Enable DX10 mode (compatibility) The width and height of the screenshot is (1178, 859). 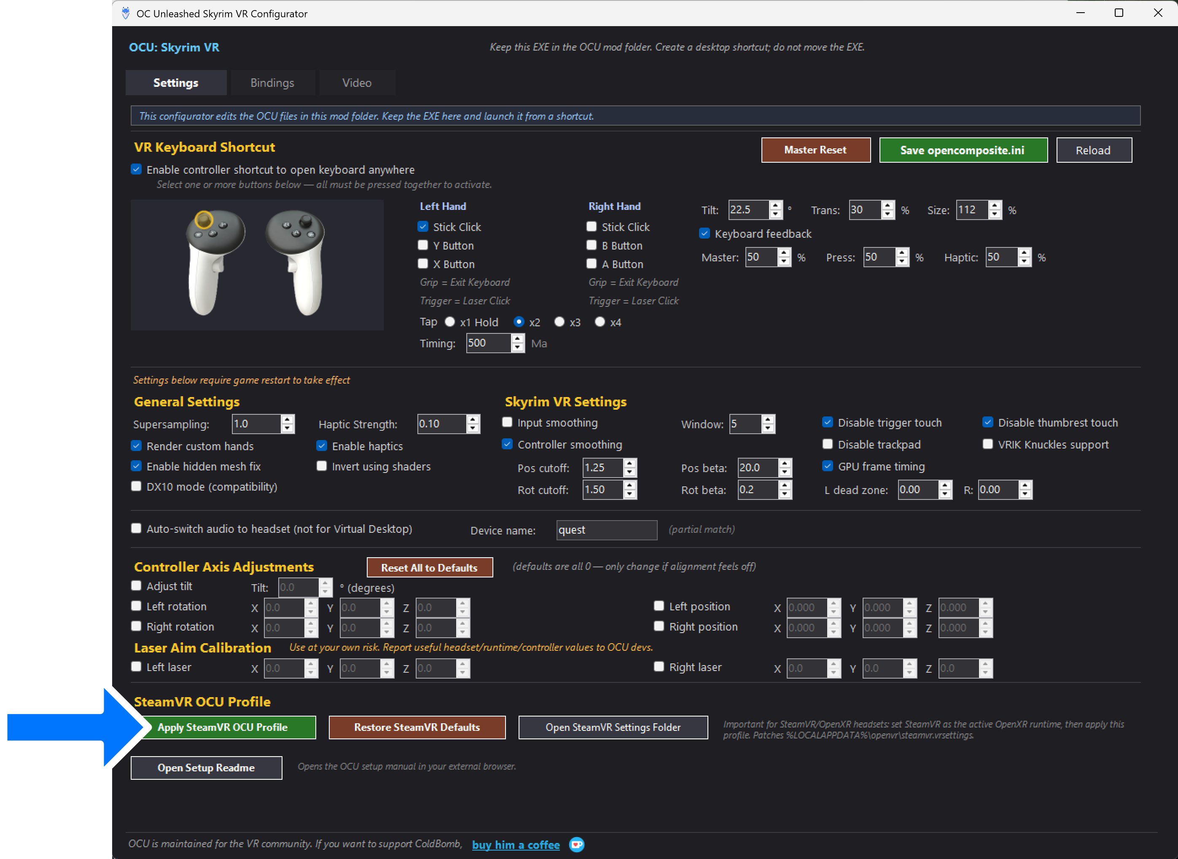tap(136, 487)
